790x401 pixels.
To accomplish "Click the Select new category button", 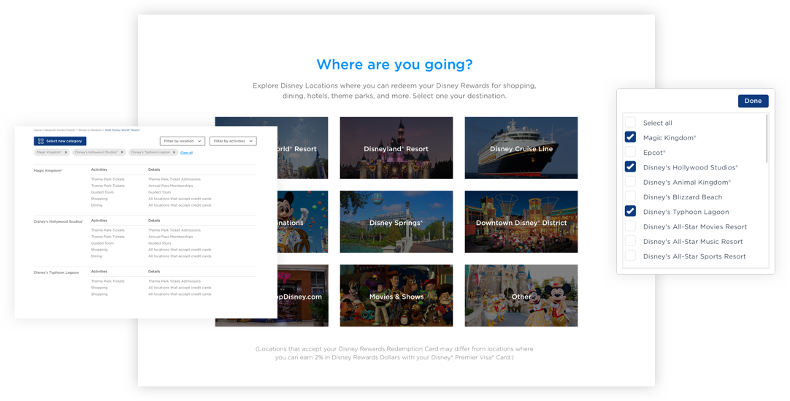I will 60,141.
